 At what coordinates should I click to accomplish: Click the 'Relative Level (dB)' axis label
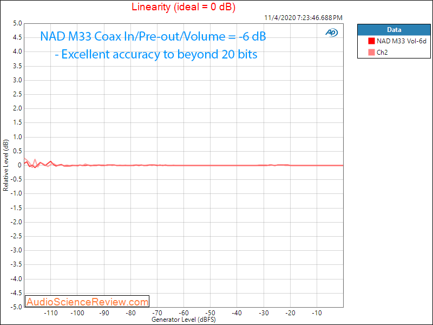(6, 165)
